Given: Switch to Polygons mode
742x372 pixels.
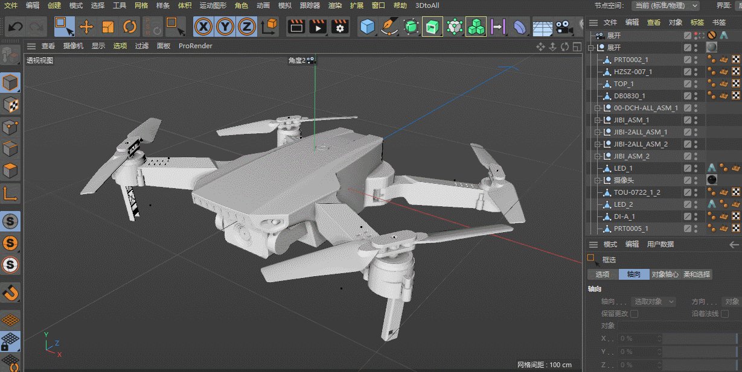Looking at the screenshot, I should point(11,170).
